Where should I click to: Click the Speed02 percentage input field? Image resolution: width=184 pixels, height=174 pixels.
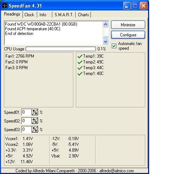(27, 121)
